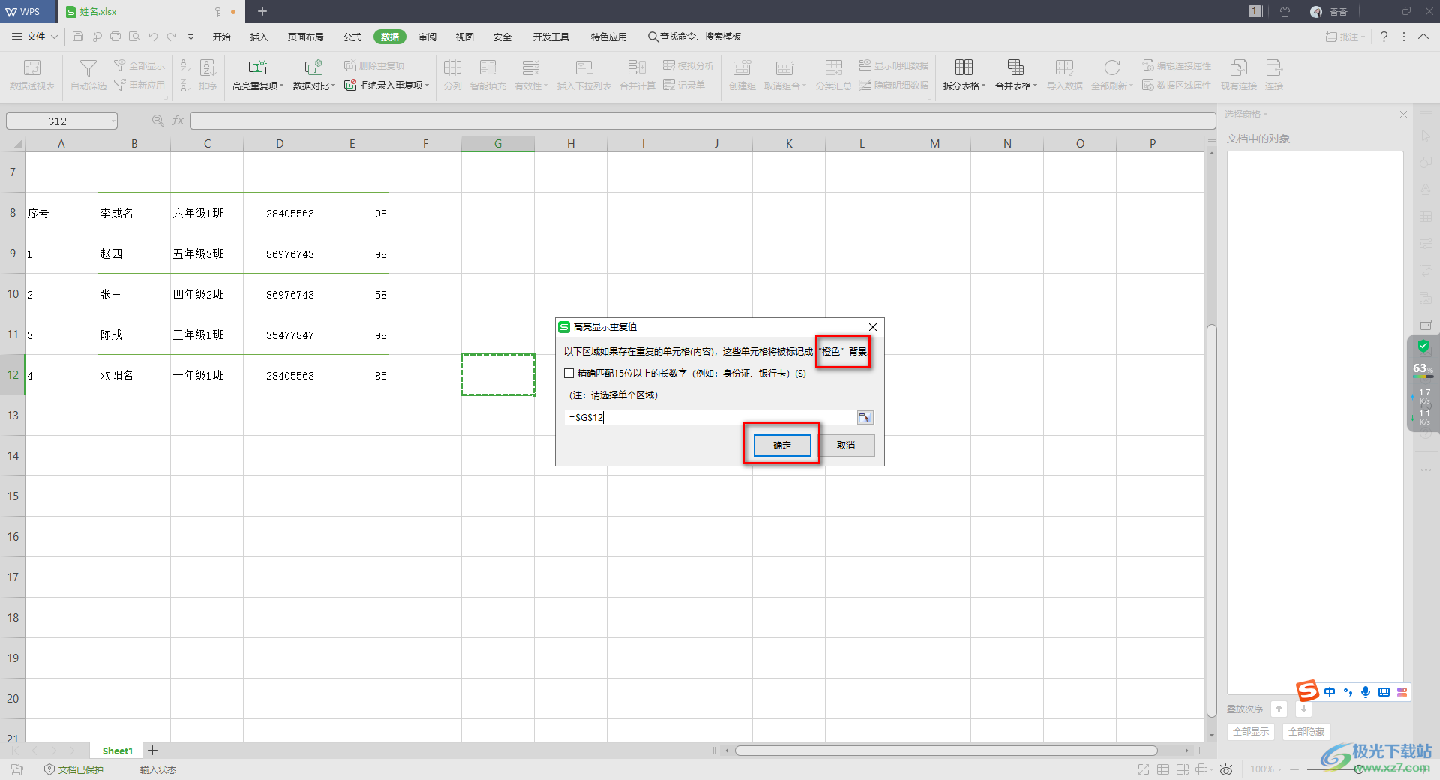Click the AutoFilter (自动筛选) funnel icon
The image size is (1440, 780).
(88, 67)
